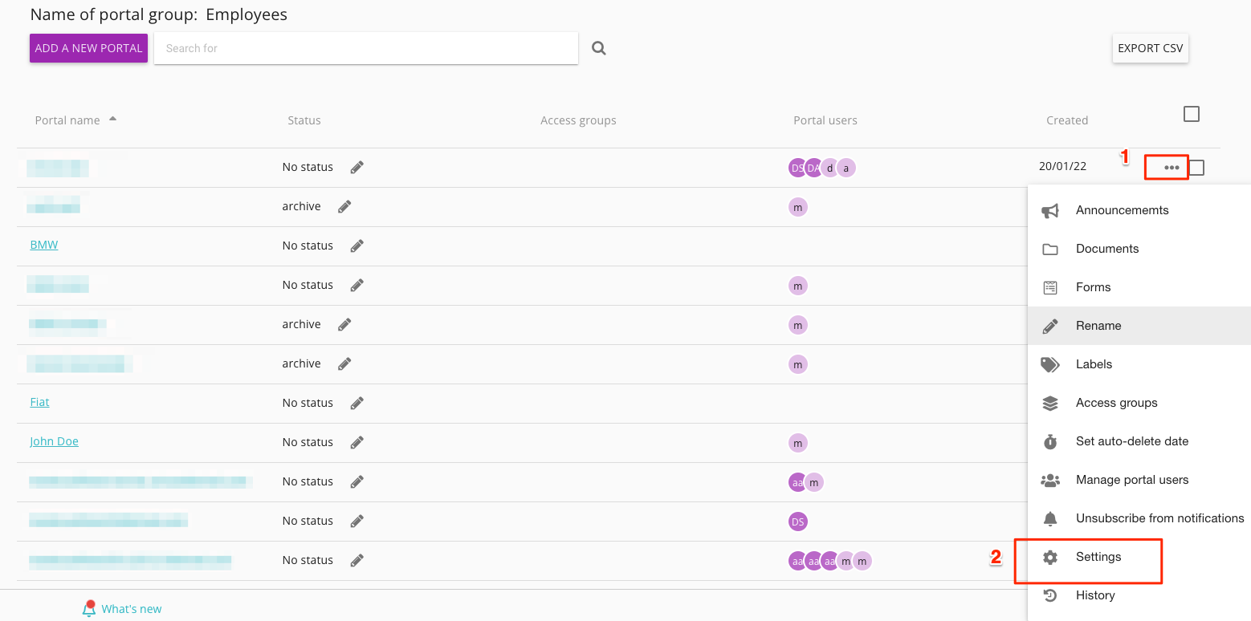Open What's new bell notification icon
Image resolution: width=1251 pixels, height=621 pixels.
click(89, 608)
